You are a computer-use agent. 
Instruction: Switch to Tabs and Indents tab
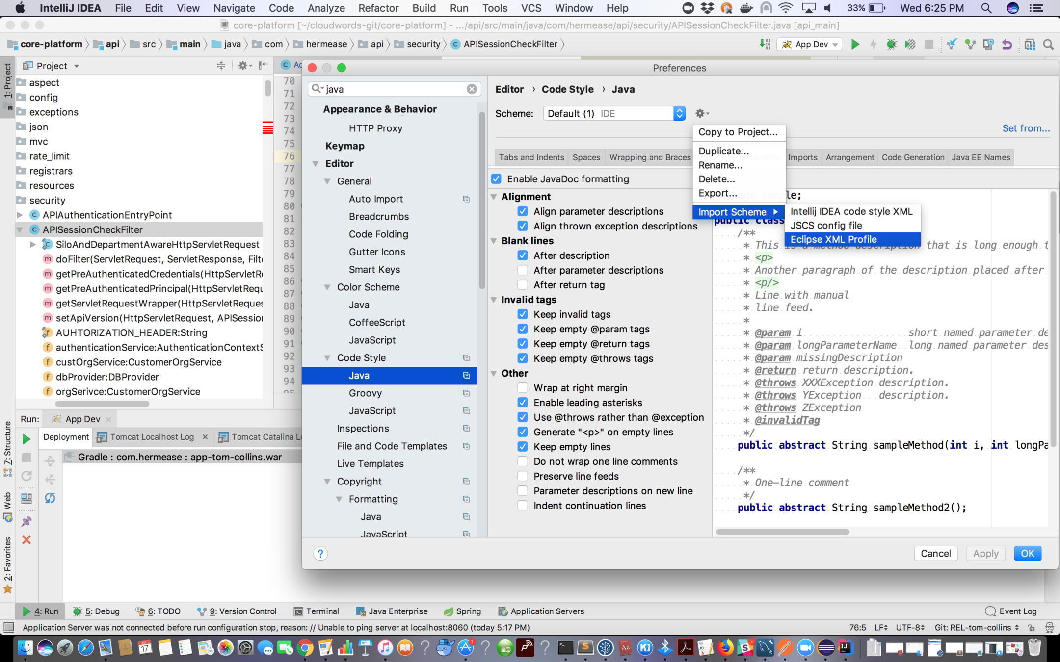[x=531, y=157]
